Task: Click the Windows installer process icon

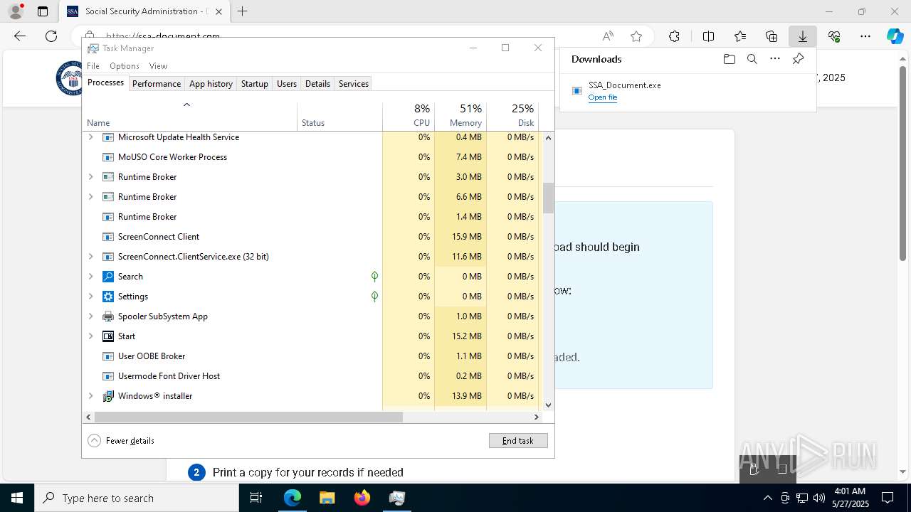Action: 108,396
